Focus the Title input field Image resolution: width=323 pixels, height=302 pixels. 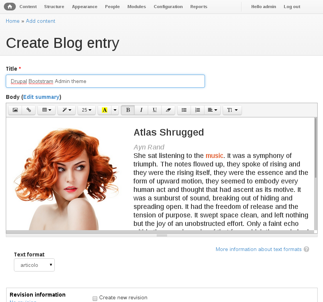click(105, 81)
